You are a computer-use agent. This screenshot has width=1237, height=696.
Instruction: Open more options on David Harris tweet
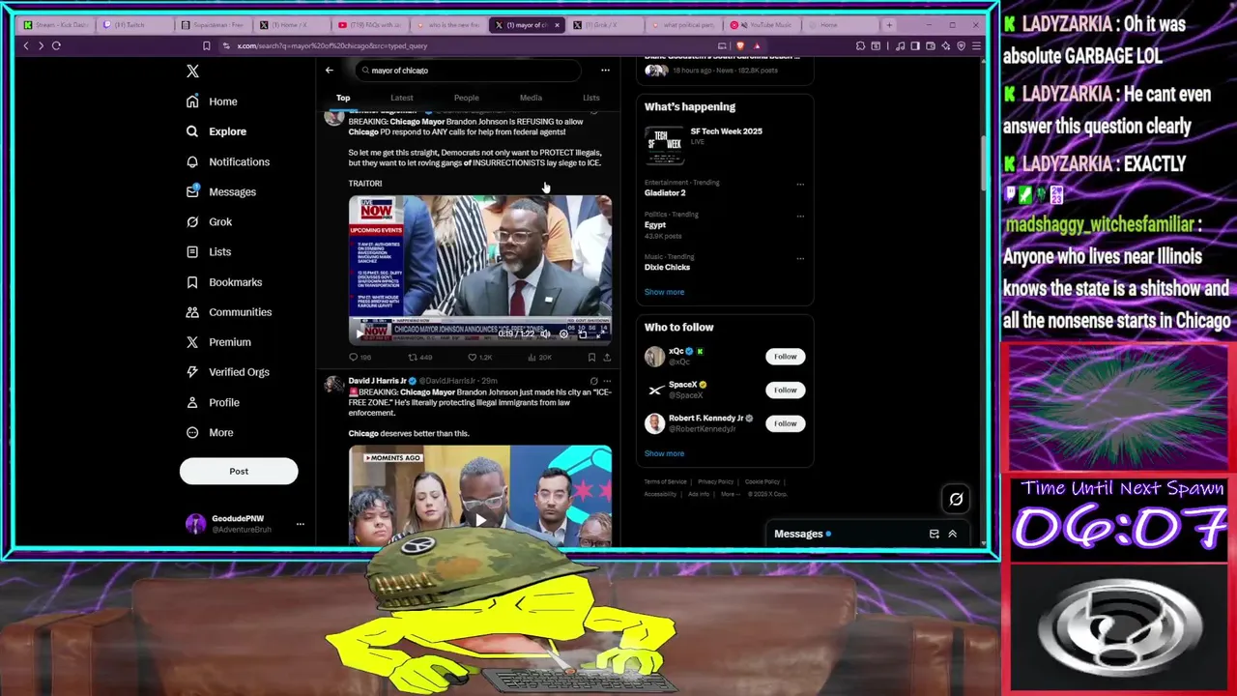coord(607,381)
